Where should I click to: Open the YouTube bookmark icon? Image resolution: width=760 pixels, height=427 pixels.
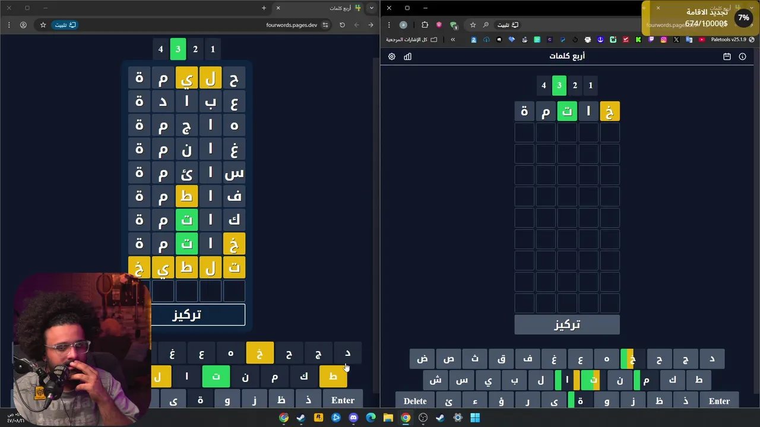[701, 40]
